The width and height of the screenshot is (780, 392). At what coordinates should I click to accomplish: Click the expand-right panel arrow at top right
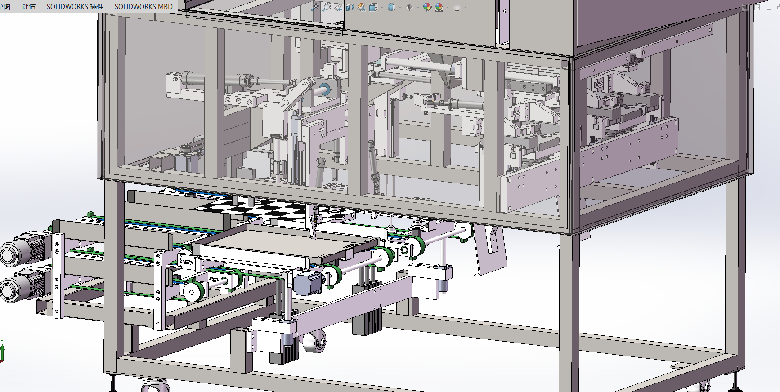tap(757, 7)
